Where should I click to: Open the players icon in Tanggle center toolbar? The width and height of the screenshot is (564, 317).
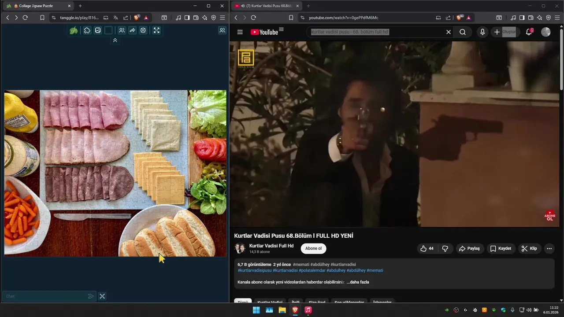click(122, 30)
